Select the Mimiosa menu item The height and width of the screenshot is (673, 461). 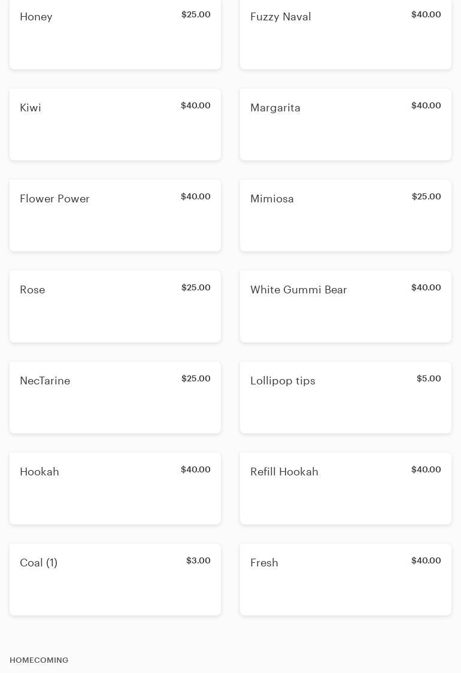(x=345, y=216)
